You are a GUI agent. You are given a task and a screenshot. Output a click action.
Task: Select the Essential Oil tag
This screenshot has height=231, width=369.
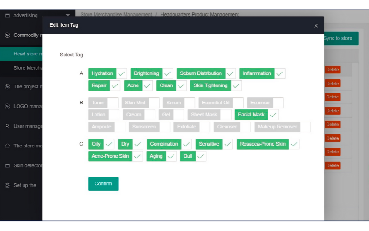pos(221,103)
